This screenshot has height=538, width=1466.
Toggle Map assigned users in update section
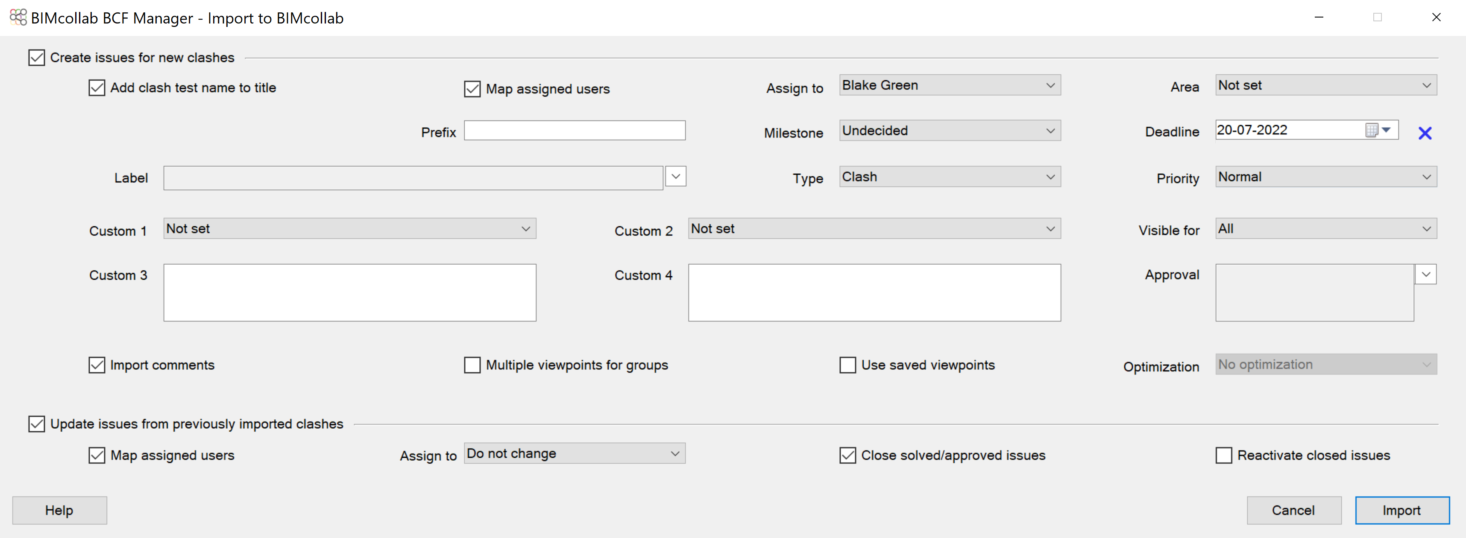coord(97,456)
